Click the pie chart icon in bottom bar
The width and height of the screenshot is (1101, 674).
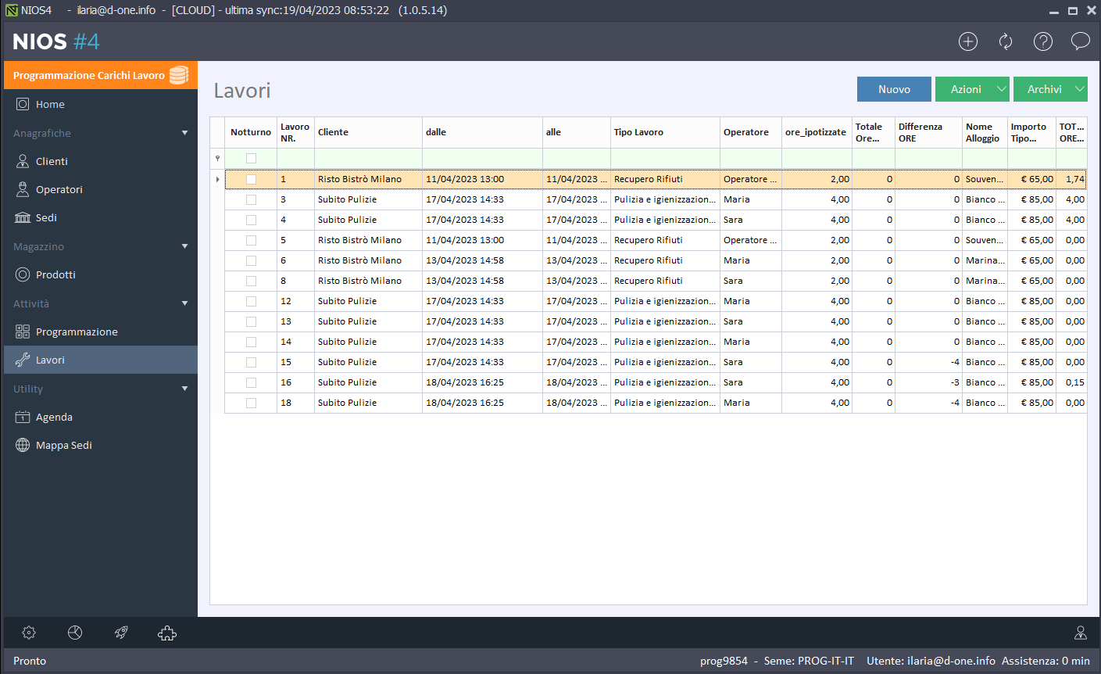point(75,633)
